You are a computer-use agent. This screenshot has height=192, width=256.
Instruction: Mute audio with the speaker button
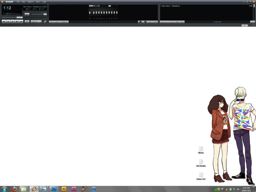click(x=27, y=14)
